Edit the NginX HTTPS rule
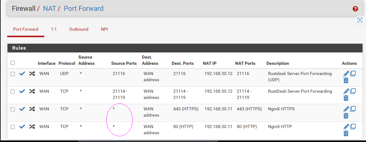 tap(346, 109)
